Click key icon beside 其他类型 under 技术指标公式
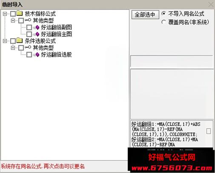 pyautogui.click(x=28, y=20)
